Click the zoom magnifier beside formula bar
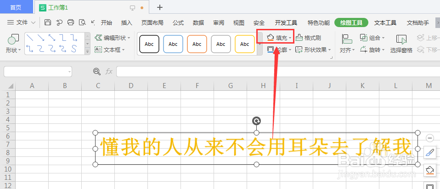The height and width of the screenshot is (189, 440). 97,72
